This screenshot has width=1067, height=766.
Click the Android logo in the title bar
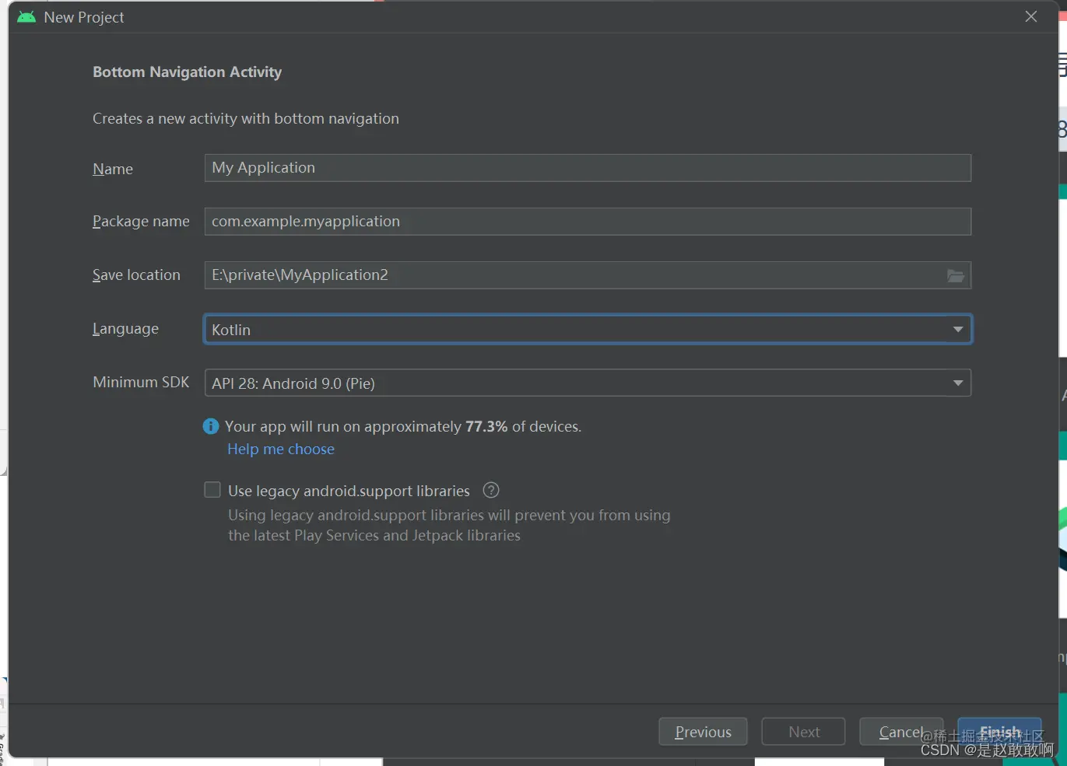(x=26, y=17)
